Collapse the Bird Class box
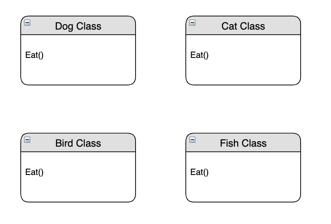This screenshot has height=224, width=331. [x=27, y=139]
